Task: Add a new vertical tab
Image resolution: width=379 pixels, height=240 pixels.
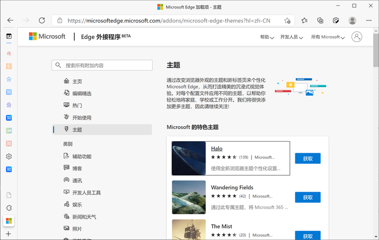Action: pyautogui.click(x=8, y=234)
